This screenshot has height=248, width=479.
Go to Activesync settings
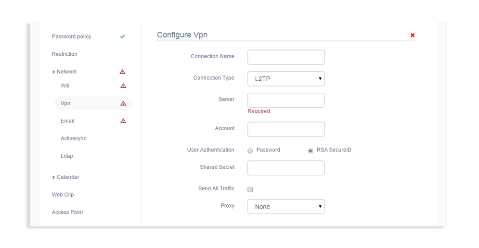click(x=74, y=138)
